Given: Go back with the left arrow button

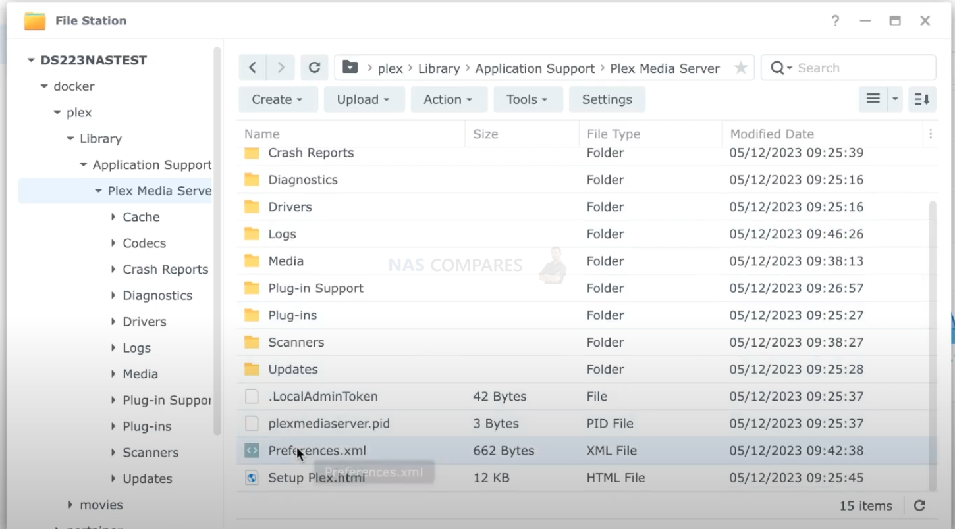Looking at the screenshot, I should tap(252, 68).
